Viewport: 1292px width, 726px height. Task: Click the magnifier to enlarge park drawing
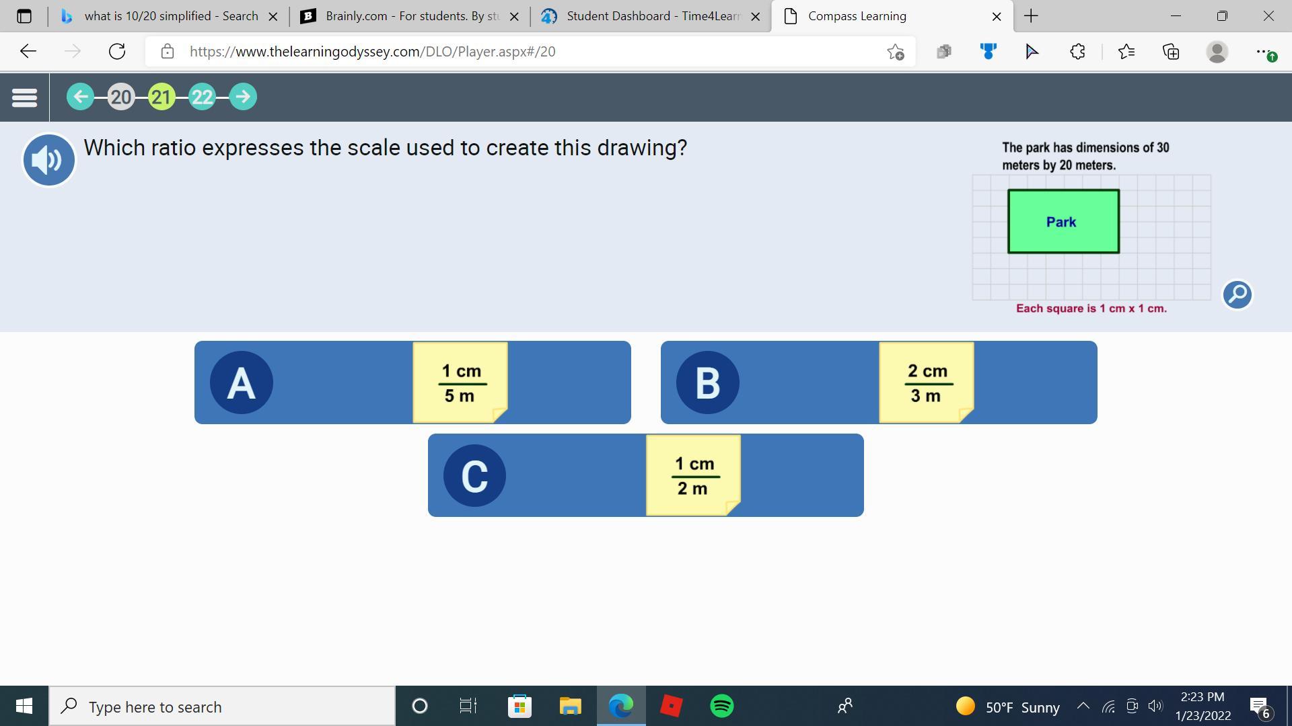(1237, 294)
